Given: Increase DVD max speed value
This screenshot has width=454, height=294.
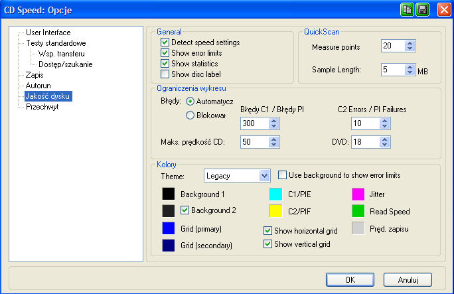Looking at the screenshot, I should coord(384,139).
